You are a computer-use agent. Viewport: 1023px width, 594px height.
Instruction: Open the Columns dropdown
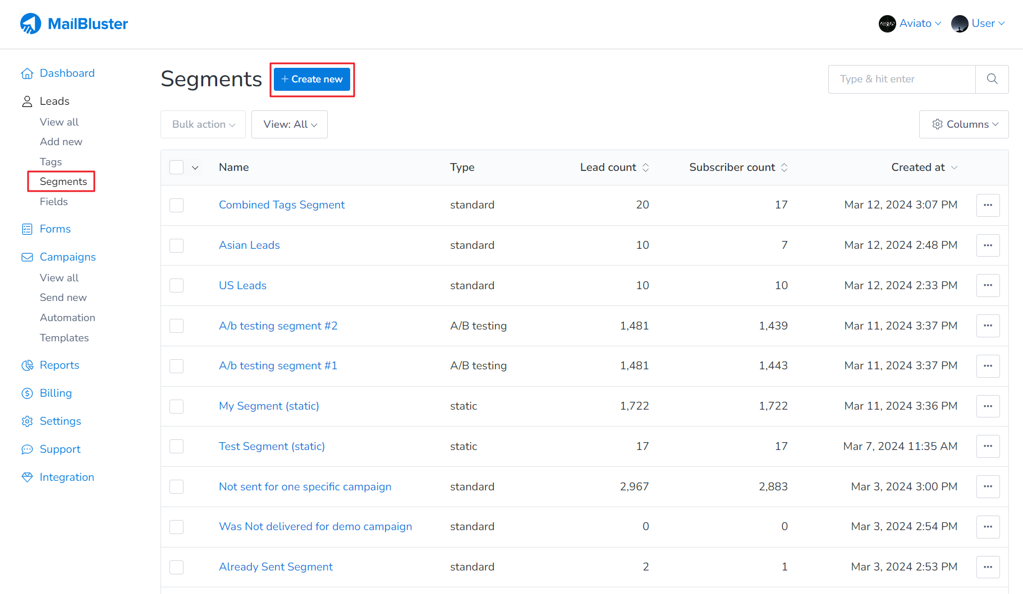[964, 124]
